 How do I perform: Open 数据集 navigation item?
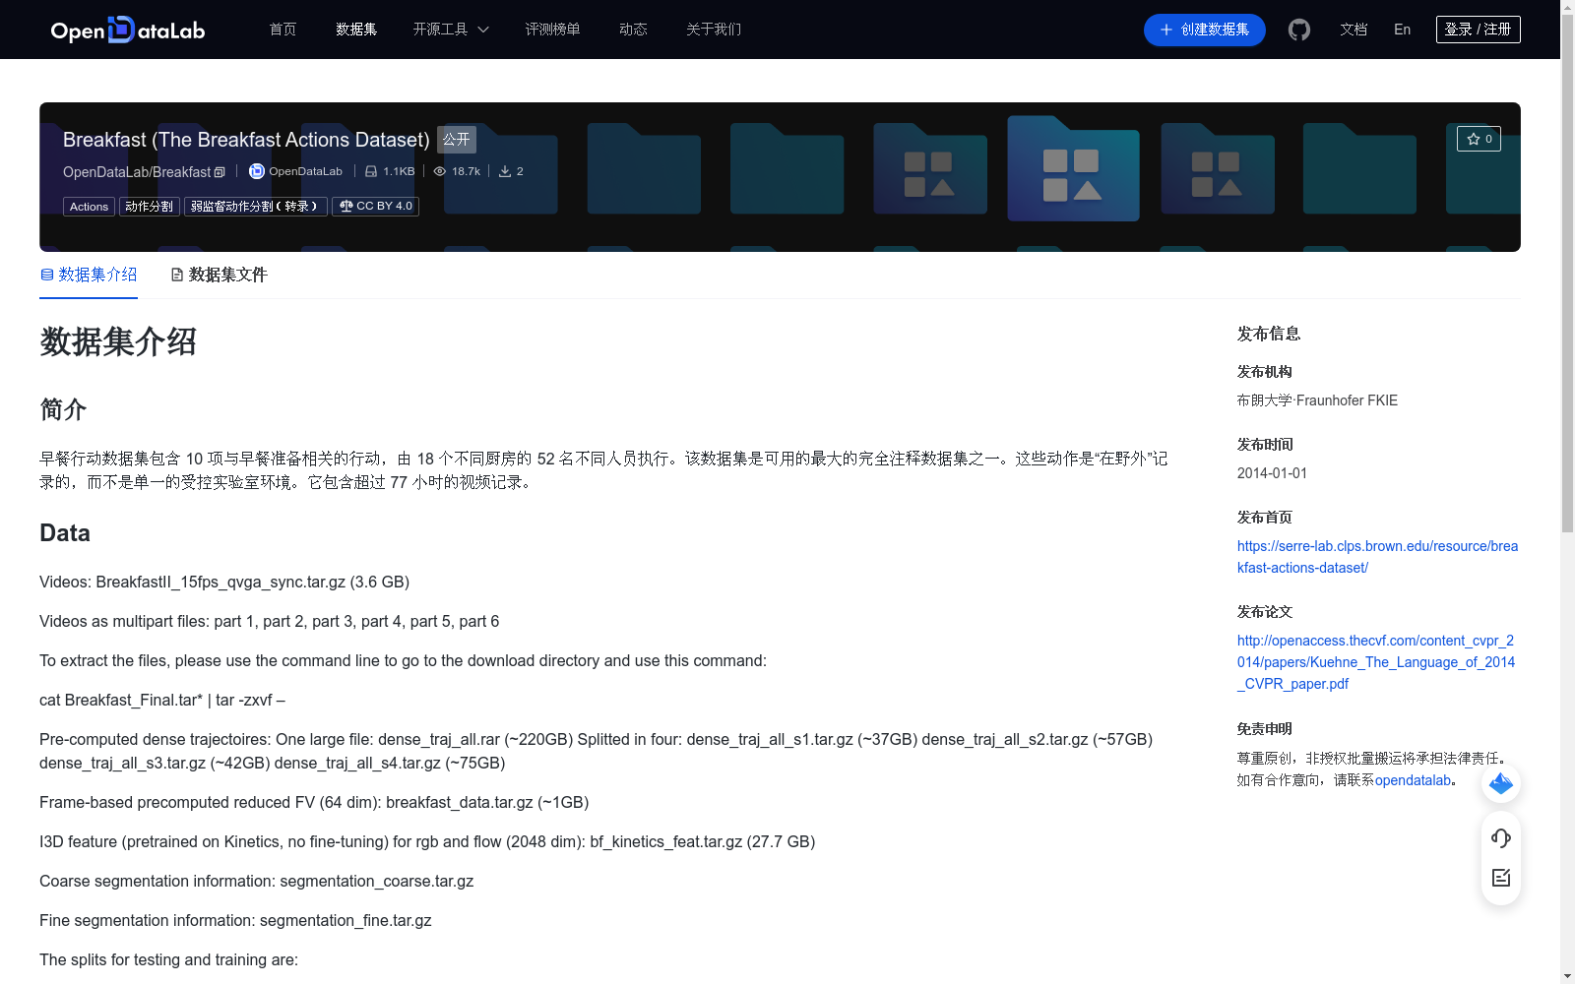click(356, 30)
